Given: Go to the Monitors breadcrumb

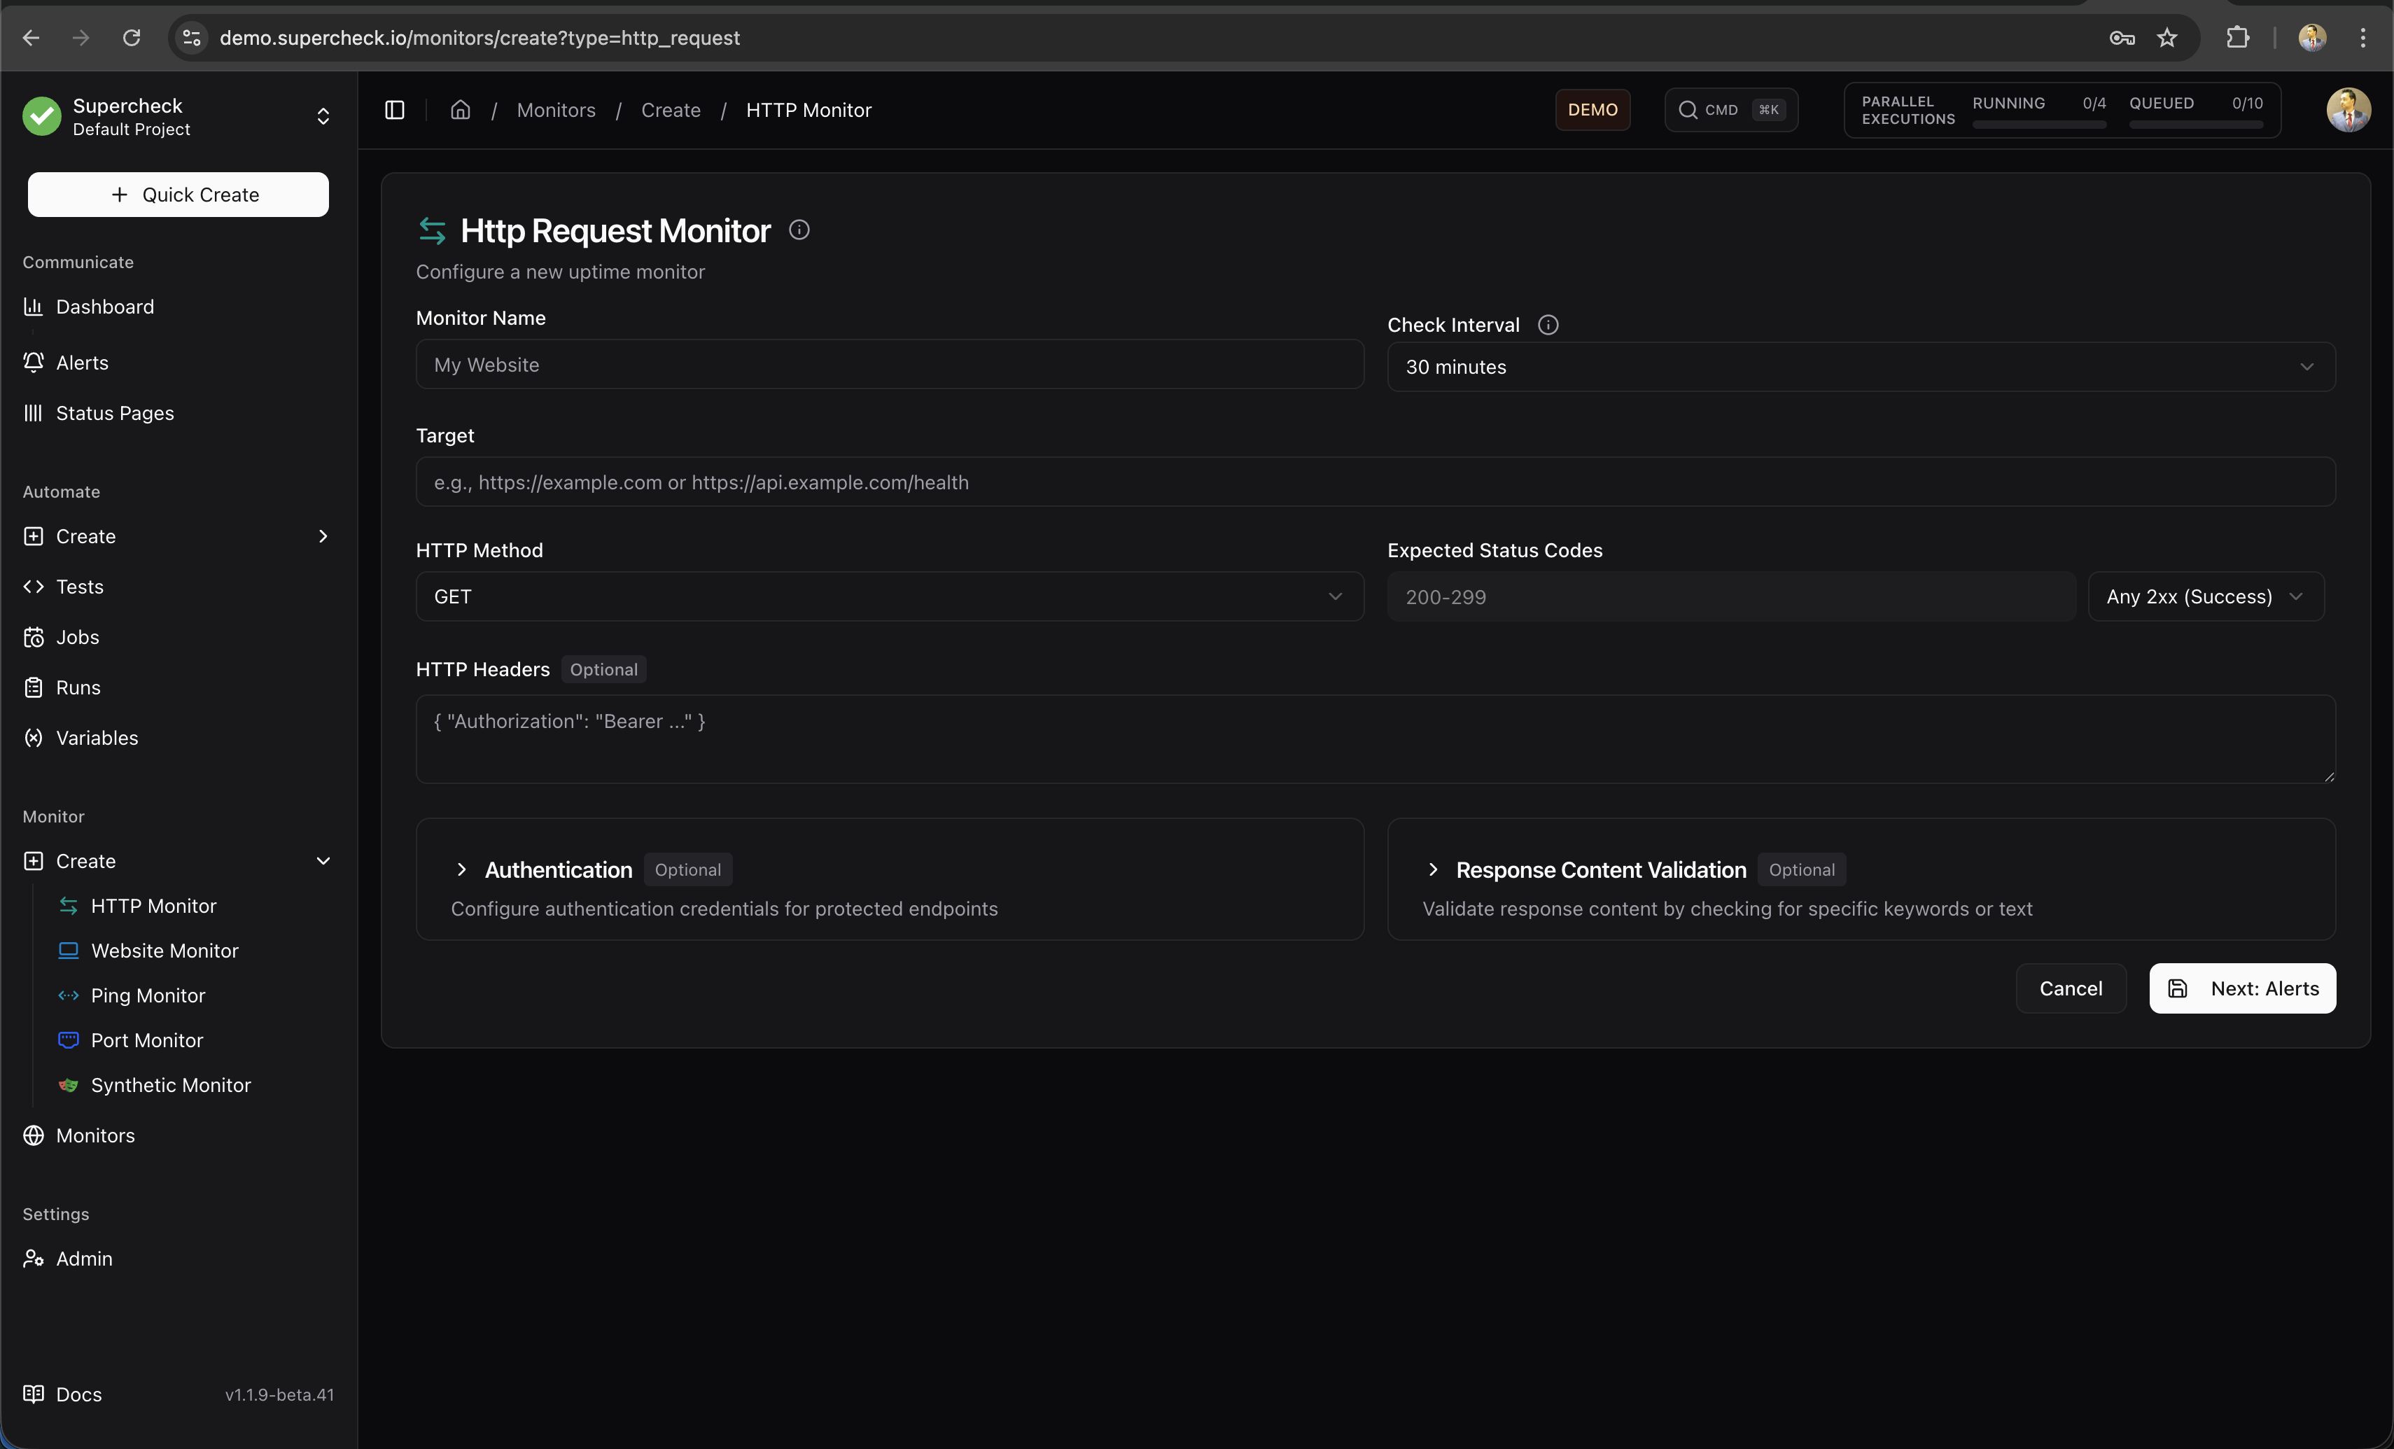Looking at the screenshot, I should click(x=556, y=110).
